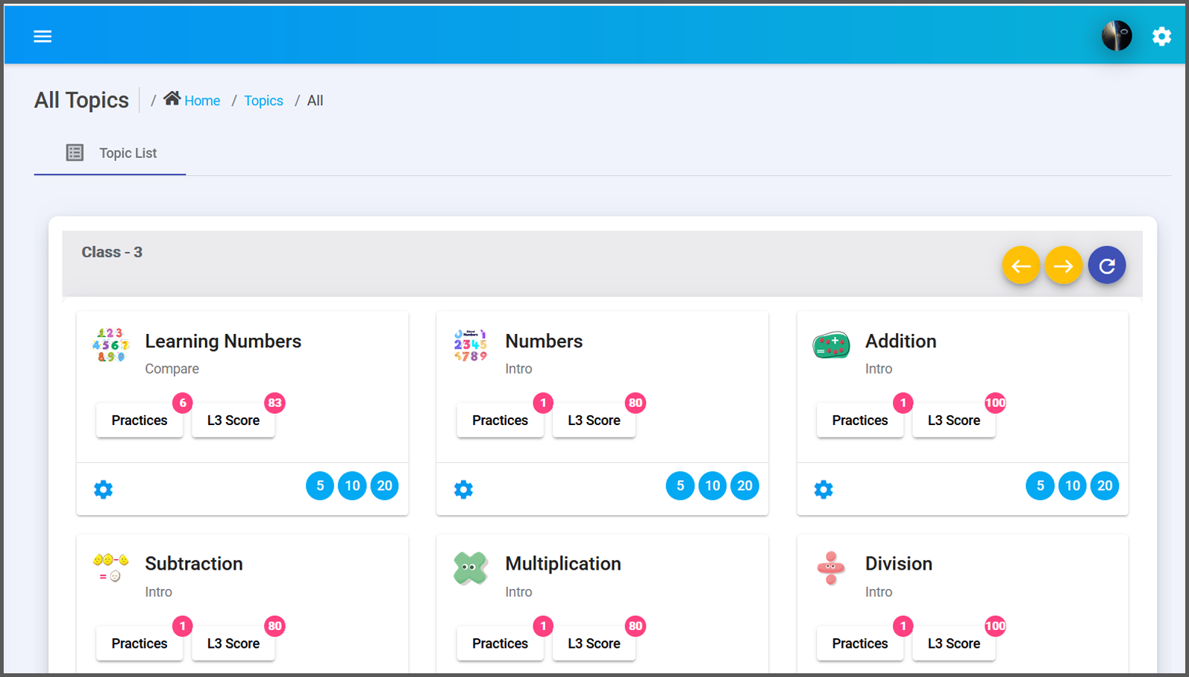The width and height of the screenshot is (1189, 677).
Task: Choose 10 questions on Numbers card
Action: coord(712,486)
